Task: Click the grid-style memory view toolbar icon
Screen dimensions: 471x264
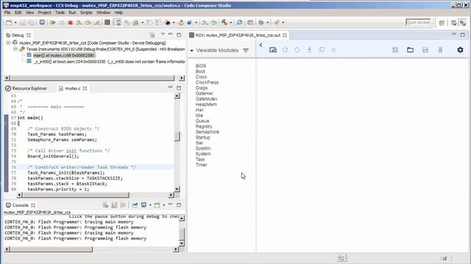Action: coord(107,23)
